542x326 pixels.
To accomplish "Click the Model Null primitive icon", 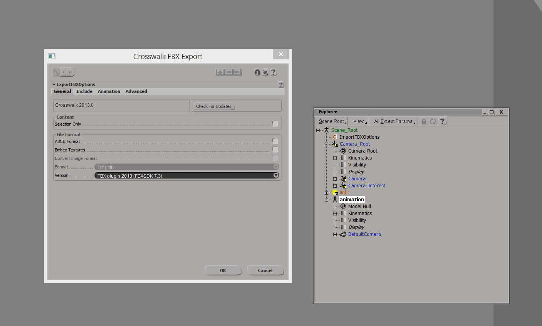I will [343, 207].
